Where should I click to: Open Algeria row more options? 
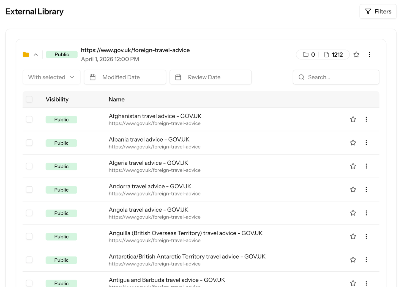(x=366, y=166)
